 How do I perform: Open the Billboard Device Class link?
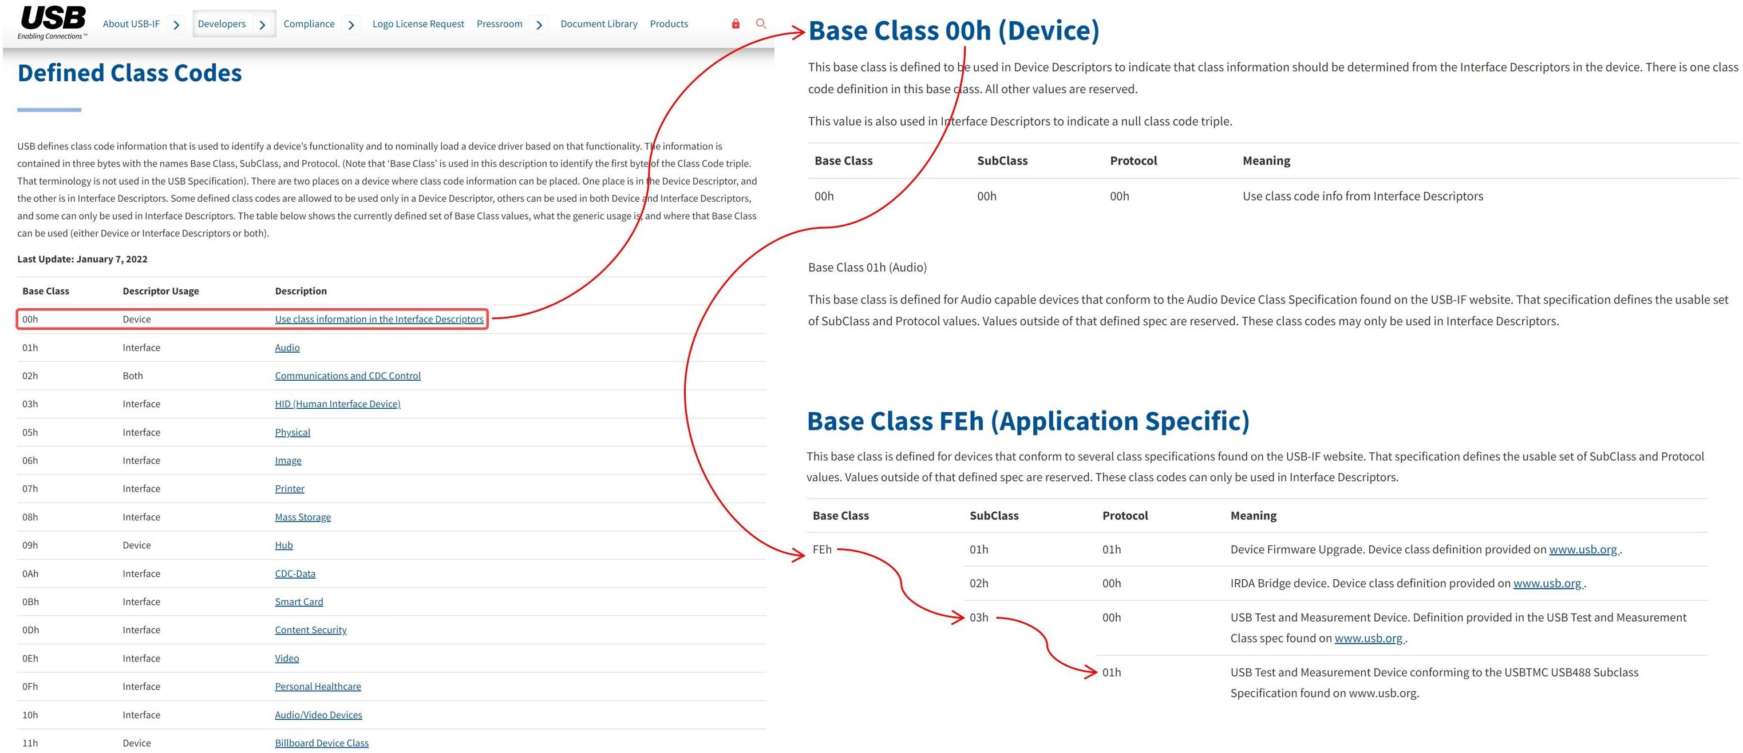[x=321, y=743]
